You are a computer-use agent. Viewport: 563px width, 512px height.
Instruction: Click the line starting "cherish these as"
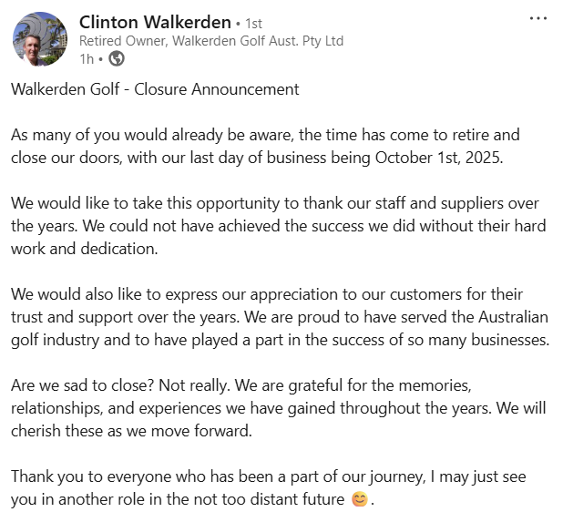128,430
